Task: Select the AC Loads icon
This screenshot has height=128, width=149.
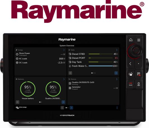Action: pos(17,59)
